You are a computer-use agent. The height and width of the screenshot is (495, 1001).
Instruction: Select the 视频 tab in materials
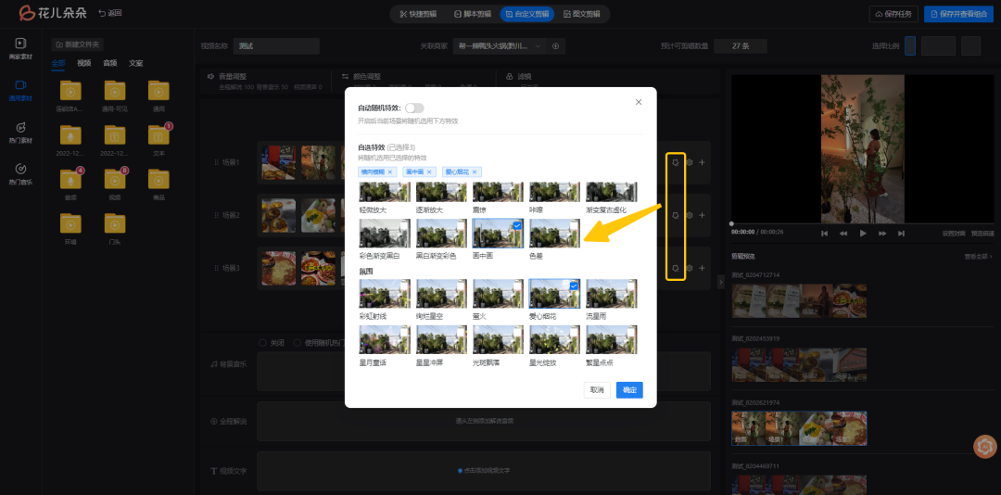(x=84, y=63)
